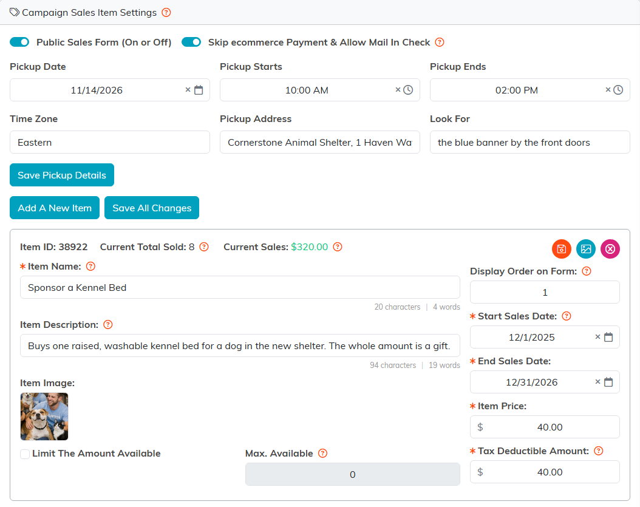Clear the Pickup Date value
Screen dimensions: 640x507
pos(188,90)
